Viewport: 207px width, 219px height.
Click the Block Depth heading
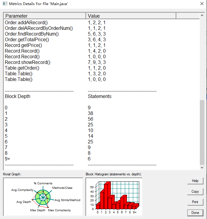point(17,97)
